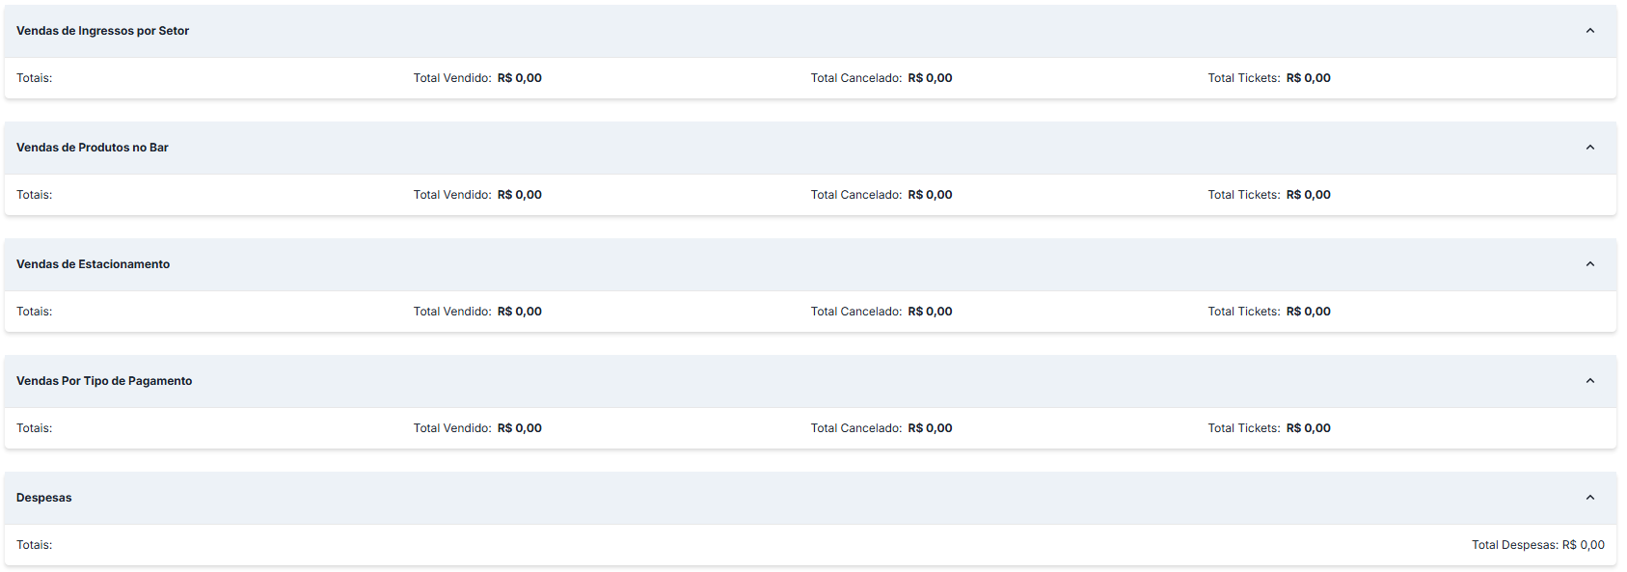The image size is (1627, 572).
Task: Click Total Cancelado label in Bar section
Action: tap(856, 195)
